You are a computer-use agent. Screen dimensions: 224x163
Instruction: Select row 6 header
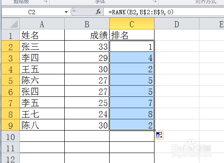[x=10, y=91]
